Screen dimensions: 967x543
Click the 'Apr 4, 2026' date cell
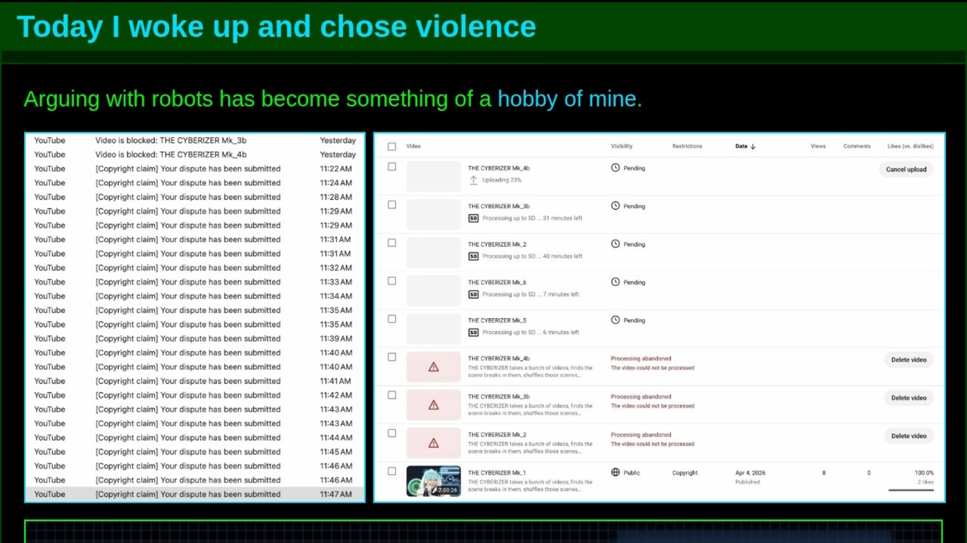750,473
